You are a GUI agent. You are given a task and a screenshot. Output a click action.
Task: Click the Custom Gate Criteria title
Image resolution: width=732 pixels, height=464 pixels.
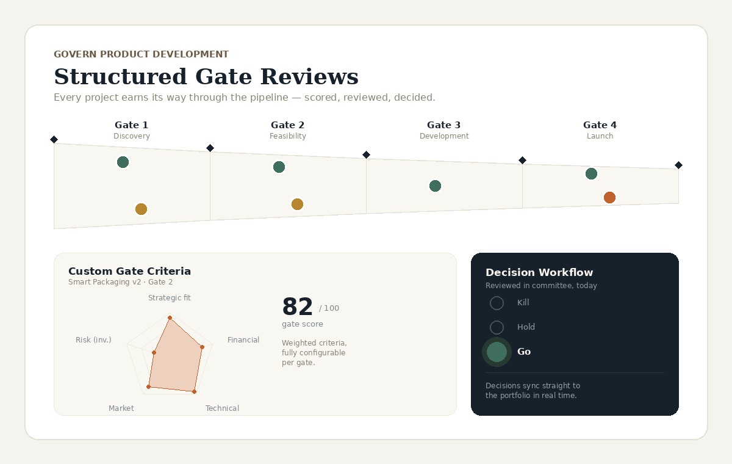(129, 271)
